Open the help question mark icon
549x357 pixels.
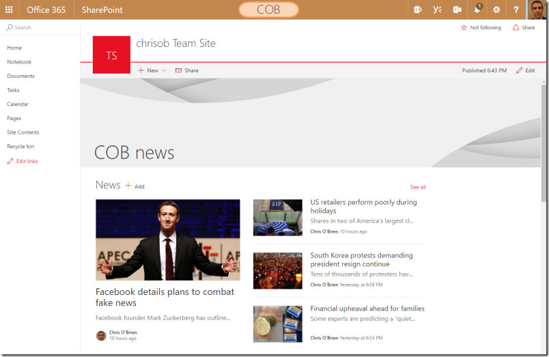[516, 10]
